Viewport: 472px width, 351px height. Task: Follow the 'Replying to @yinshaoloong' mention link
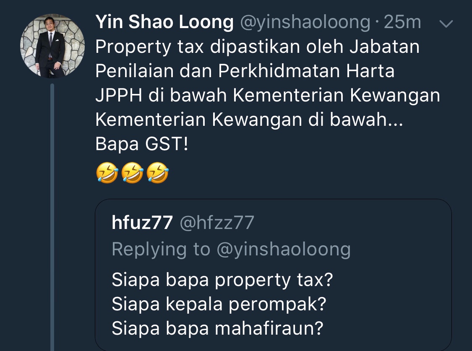284,250
